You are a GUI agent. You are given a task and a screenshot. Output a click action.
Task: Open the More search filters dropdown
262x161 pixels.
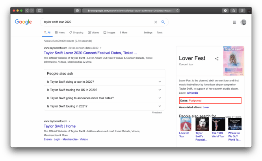[x=123, y=33]
